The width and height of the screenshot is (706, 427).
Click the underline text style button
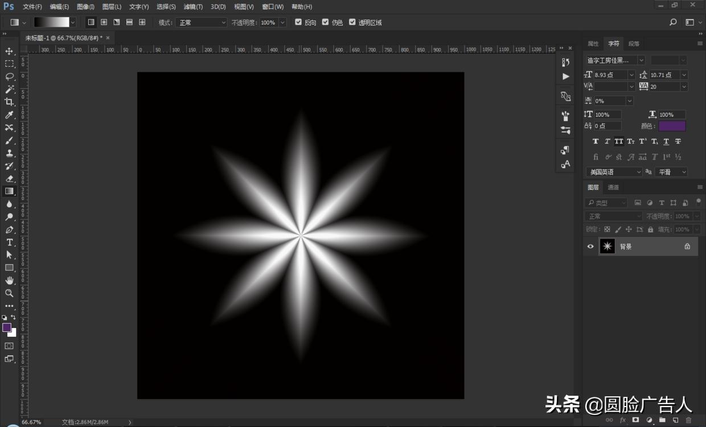point(666,141)
